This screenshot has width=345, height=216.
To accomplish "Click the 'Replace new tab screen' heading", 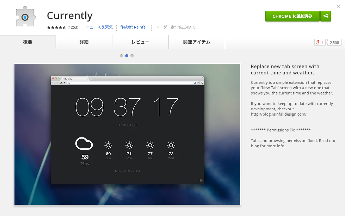I will (x=285, y=69).
